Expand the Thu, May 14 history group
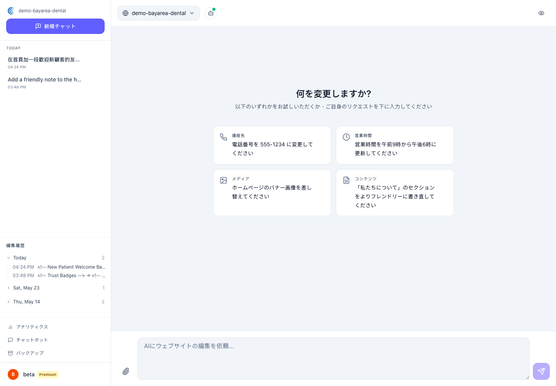556x386 pixels. click(55, 302)
